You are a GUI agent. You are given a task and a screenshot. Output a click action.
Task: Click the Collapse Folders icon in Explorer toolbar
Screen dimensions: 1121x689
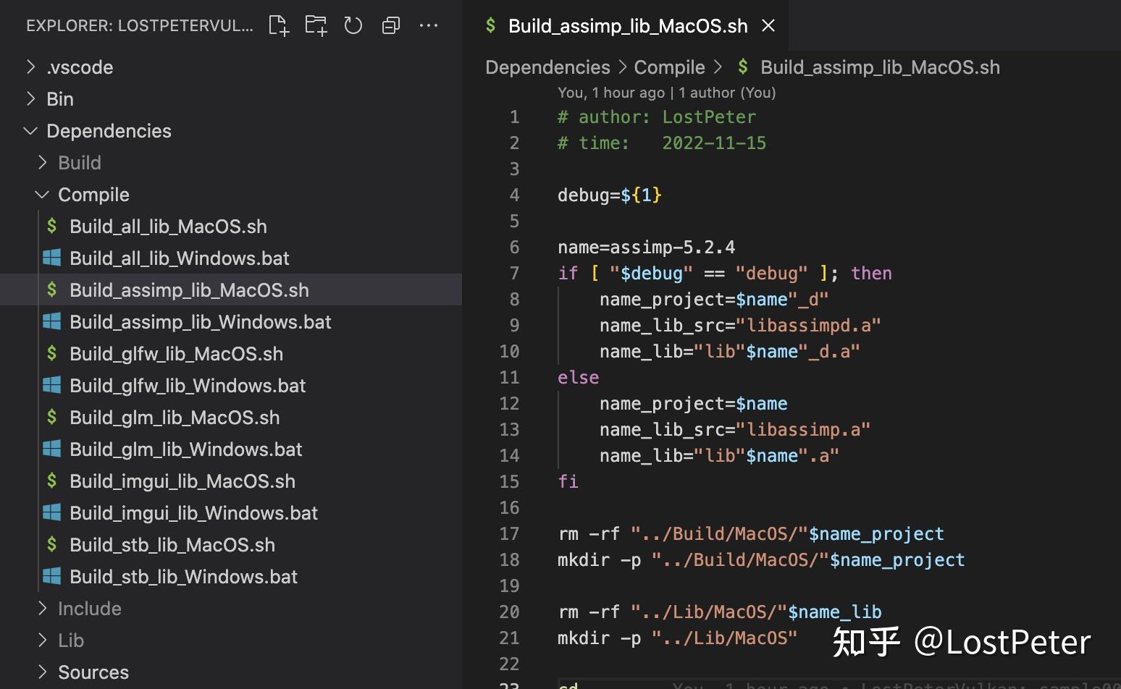390,25
